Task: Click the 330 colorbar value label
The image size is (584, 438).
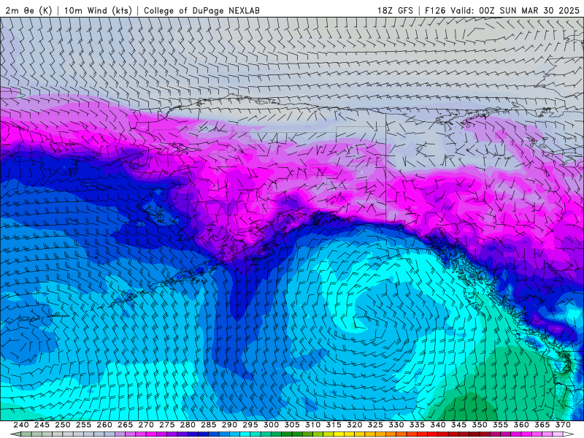Action: tap(396, 425)
